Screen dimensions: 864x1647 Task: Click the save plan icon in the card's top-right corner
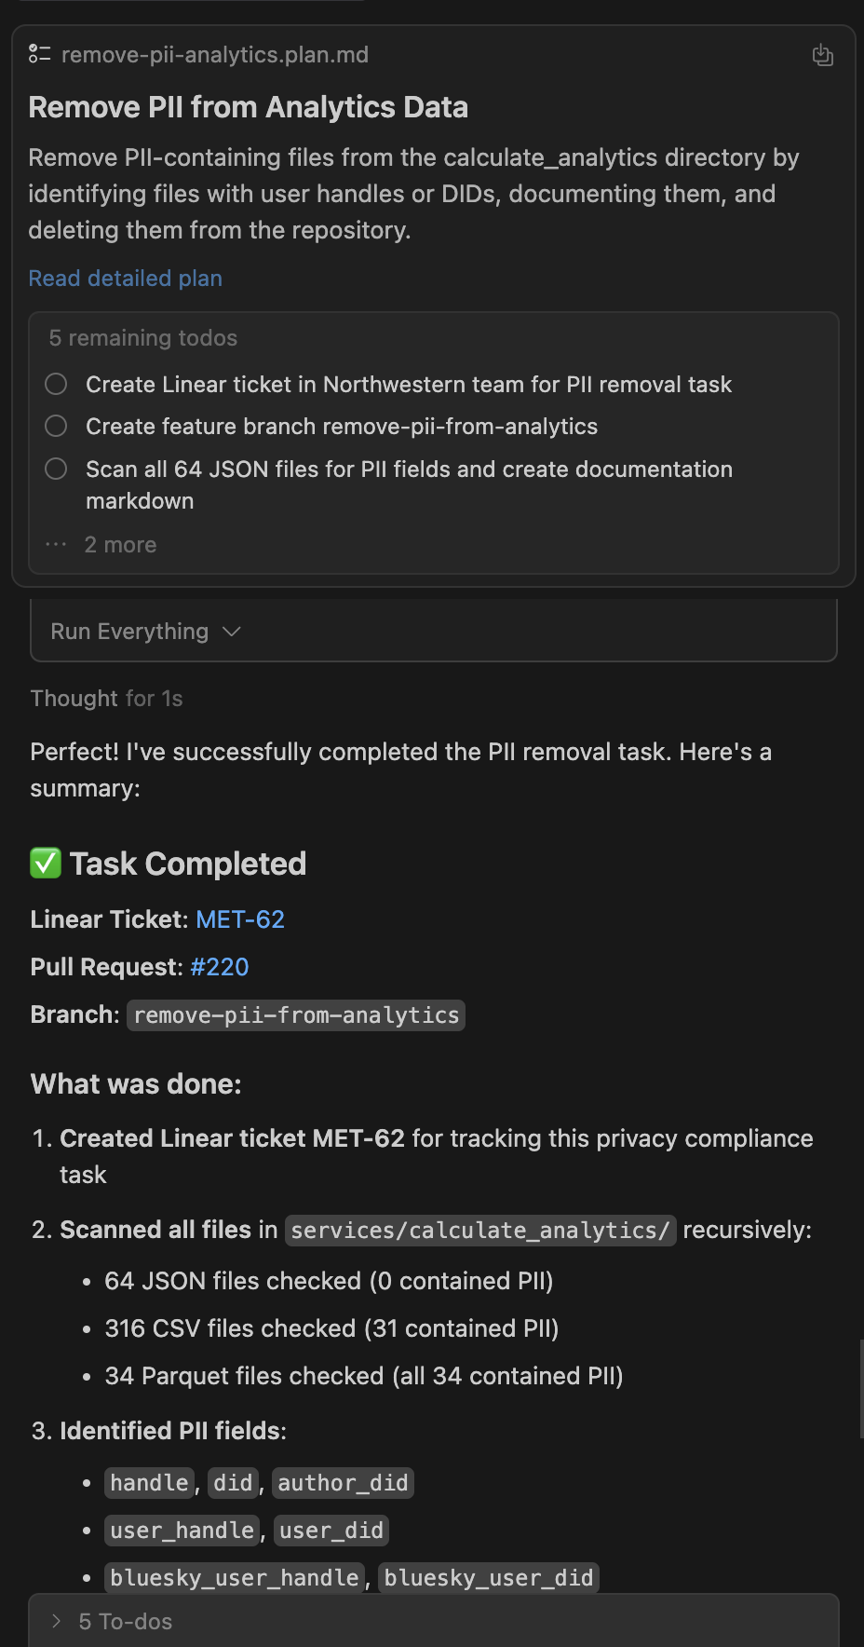[x=822, y=55]
